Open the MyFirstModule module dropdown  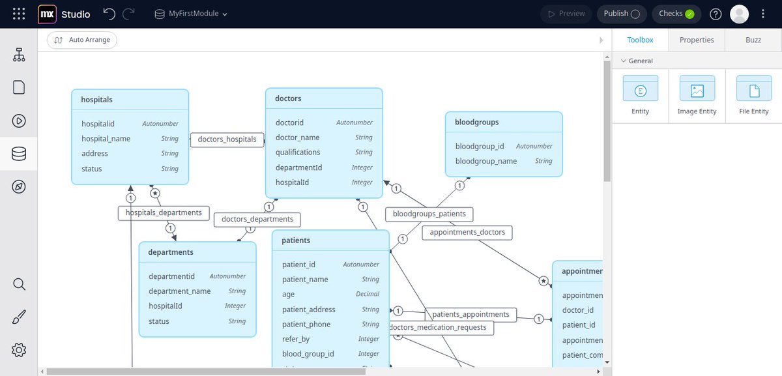pyautogui.click(x=191, y=14)
